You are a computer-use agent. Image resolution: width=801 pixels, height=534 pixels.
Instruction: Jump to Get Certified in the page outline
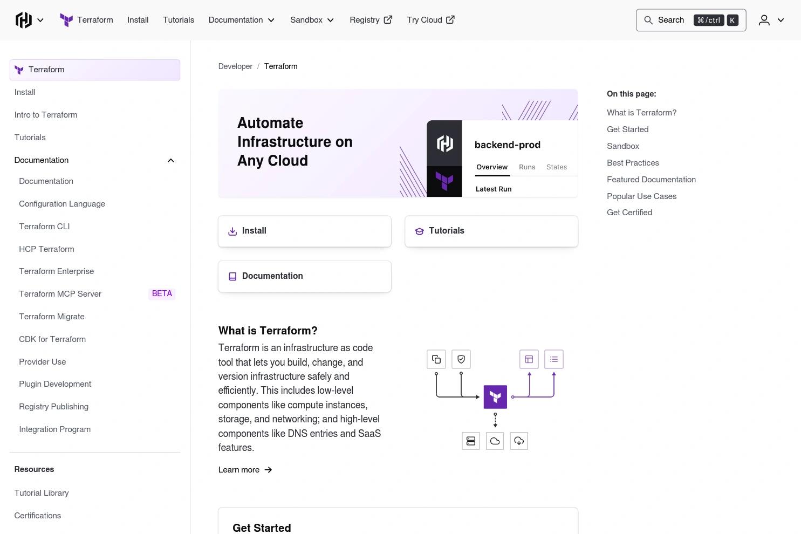[629, 213]
